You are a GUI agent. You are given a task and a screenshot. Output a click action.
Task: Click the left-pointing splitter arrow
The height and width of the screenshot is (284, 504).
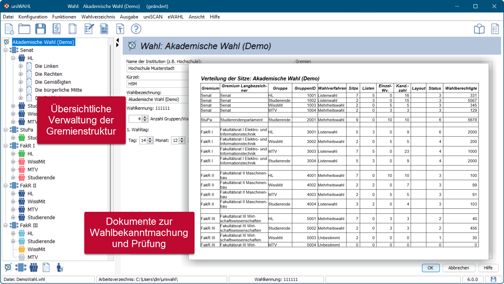(x=118, y=40)
